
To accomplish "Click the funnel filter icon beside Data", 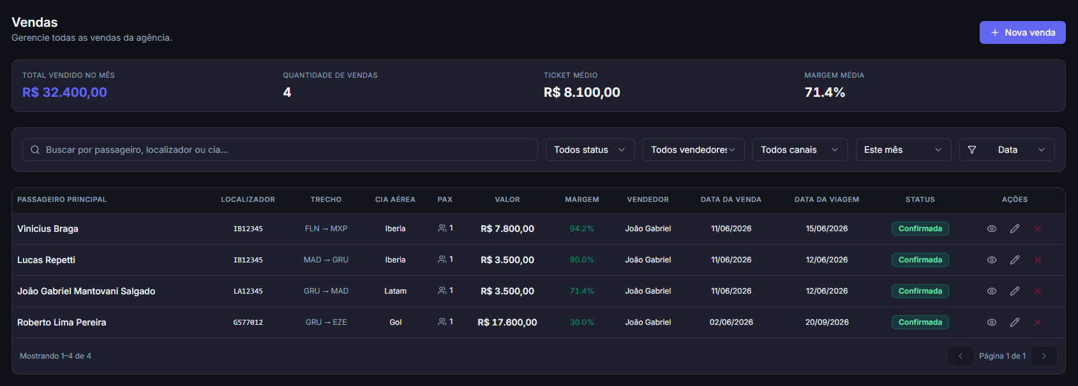I will [972, 150].
